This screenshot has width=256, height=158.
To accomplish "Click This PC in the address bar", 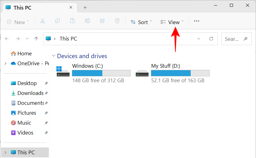I will click(68, 39).
